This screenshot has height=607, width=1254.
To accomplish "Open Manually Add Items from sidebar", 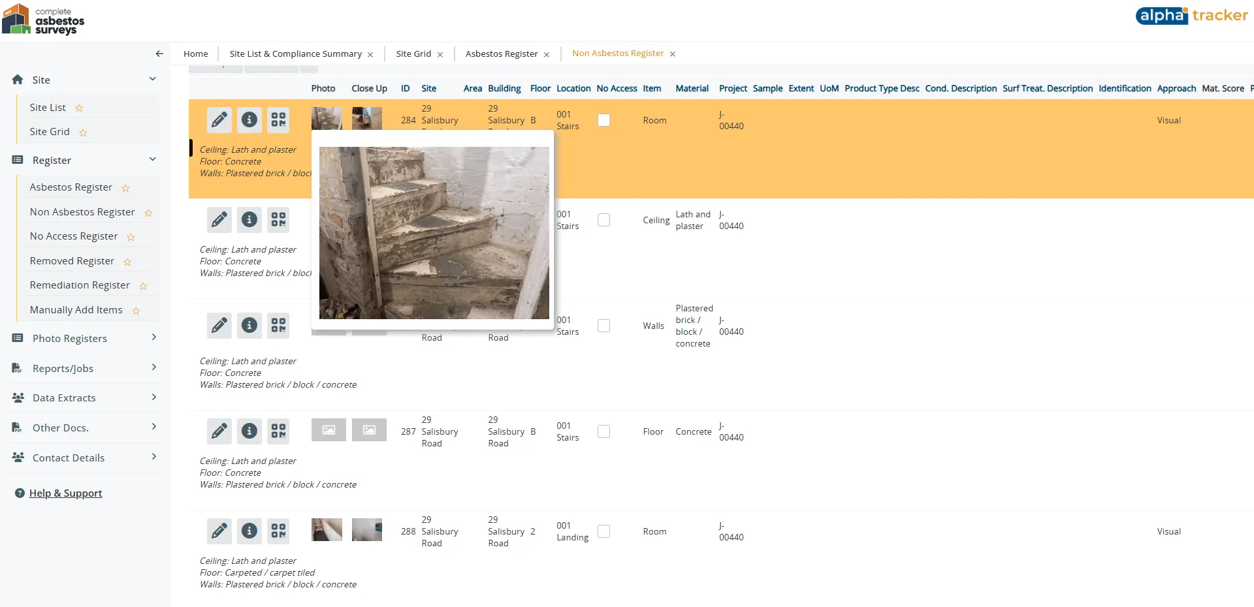I will coord(76,310).
